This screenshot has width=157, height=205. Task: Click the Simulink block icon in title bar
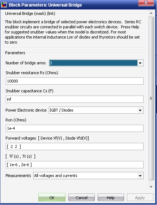4,5
